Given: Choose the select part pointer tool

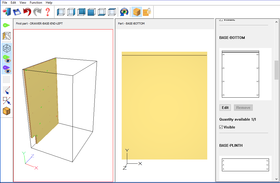Looking at the screenshot, I should [7, 36].
